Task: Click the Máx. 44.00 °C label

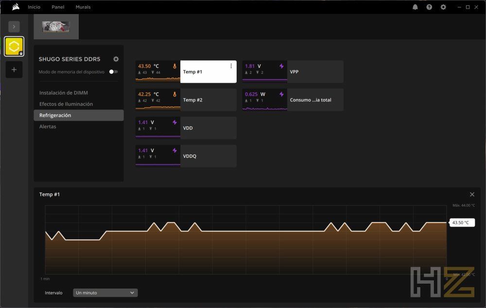Action: (464, 205)
